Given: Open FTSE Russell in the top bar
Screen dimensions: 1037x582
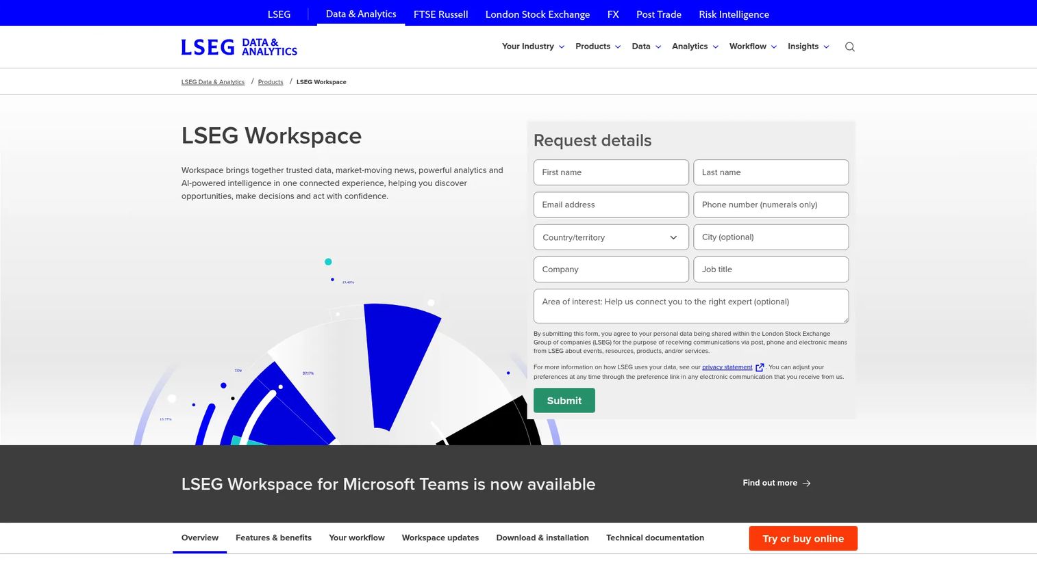Looking at the screenshot, I should (440, 14).
